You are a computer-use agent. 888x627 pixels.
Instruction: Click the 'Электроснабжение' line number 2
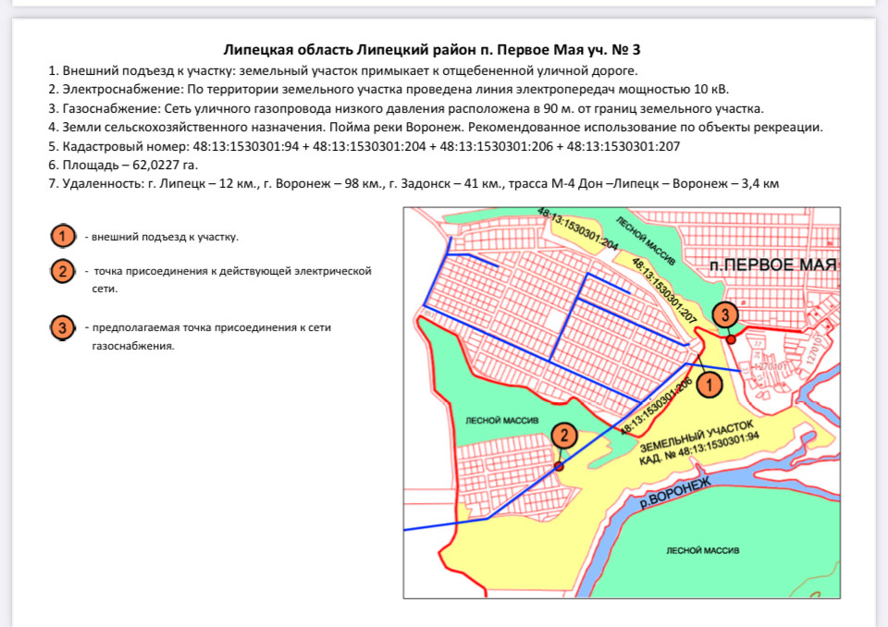point(388,90)
